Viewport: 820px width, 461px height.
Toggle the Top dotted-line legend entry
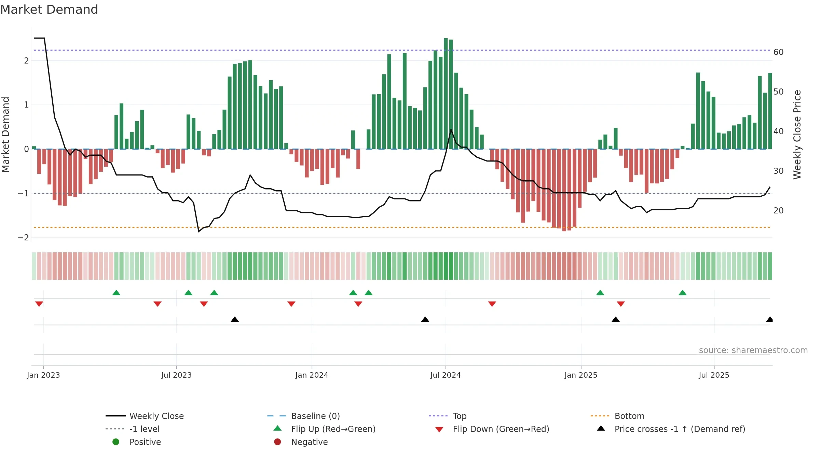click(448, 416)
